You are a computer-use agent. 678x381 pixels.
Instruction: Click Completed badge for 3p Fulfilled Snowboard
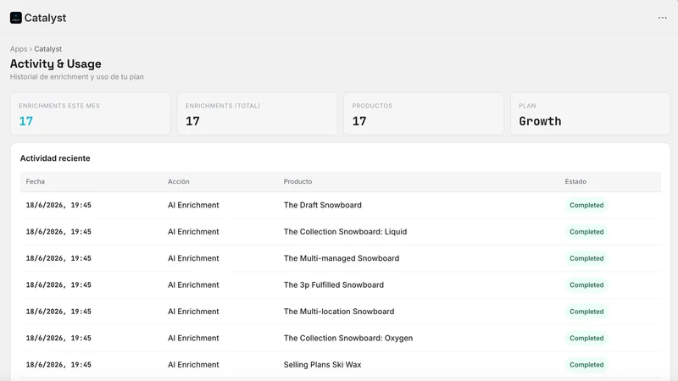(586, 284)
